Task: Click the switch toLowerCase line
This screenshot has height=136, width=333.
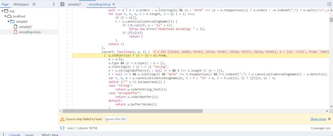Action: (x=137, y=82)
